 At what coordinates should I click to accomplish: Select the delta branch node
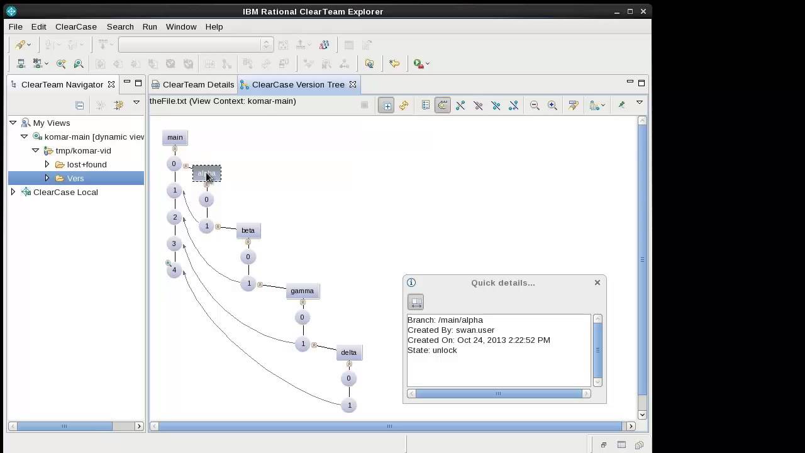349,352
